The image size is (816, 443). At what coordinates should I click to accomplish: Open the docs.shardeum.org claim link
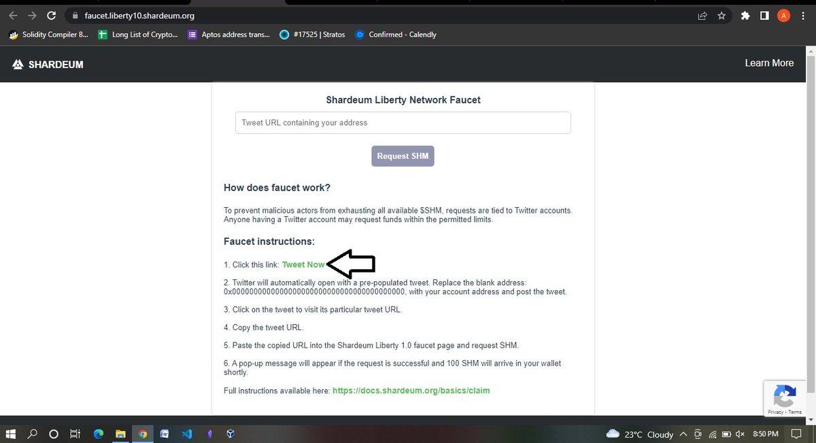point(411,391)
